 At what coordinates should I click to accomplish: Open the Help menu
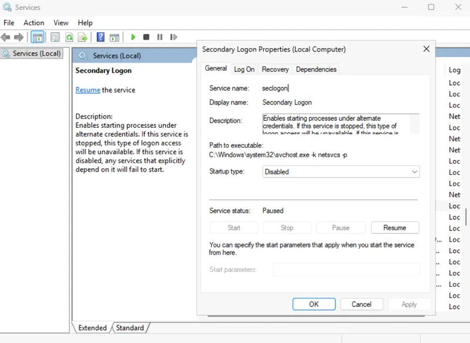click(85, 23)
